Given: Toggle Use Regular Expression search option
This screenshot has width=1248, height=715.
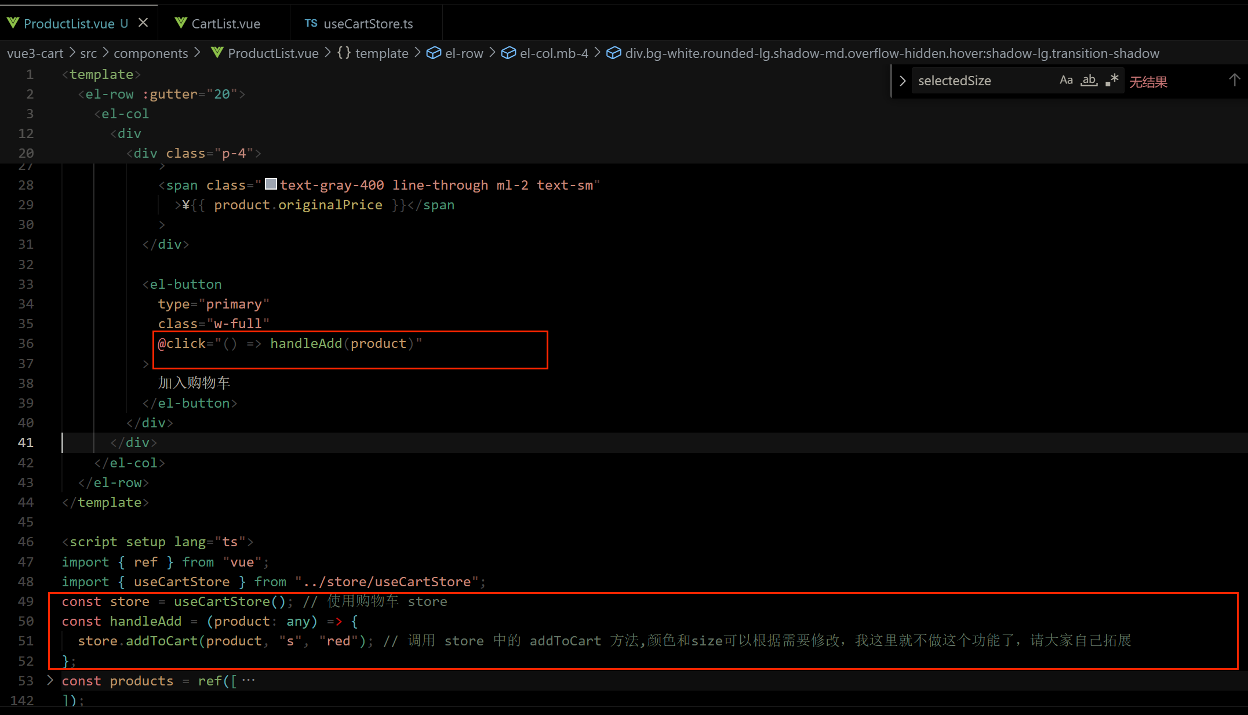Looking at the screenshot, I should coord(1111,81).
